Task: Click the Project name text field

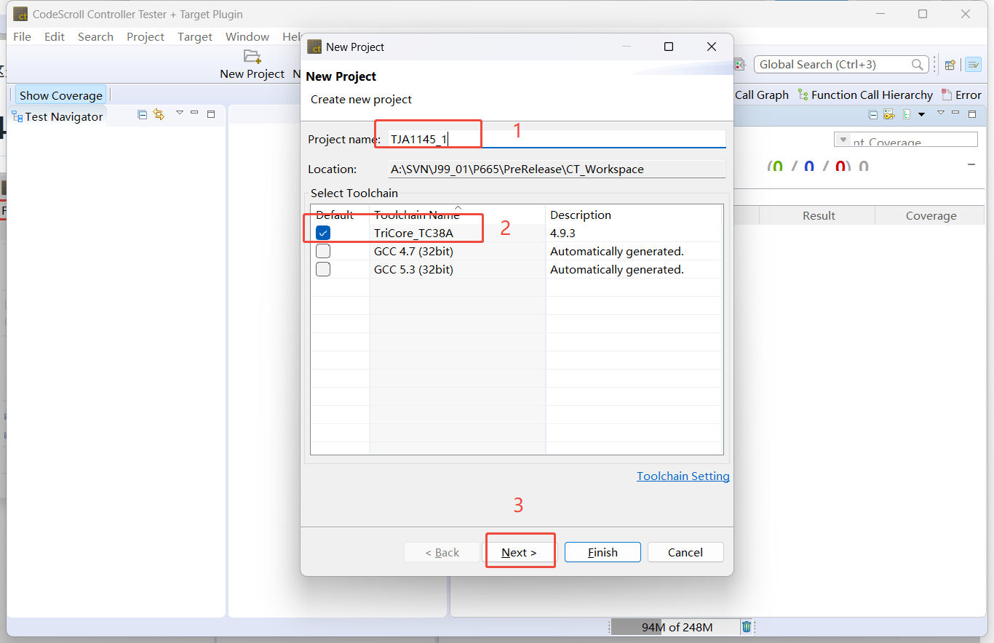Action: pos(557,139)
